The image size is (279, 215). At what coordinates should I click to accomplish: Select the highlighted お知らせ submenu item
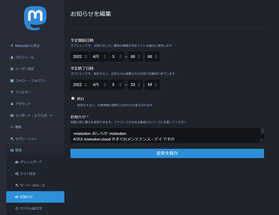[35, 197]
